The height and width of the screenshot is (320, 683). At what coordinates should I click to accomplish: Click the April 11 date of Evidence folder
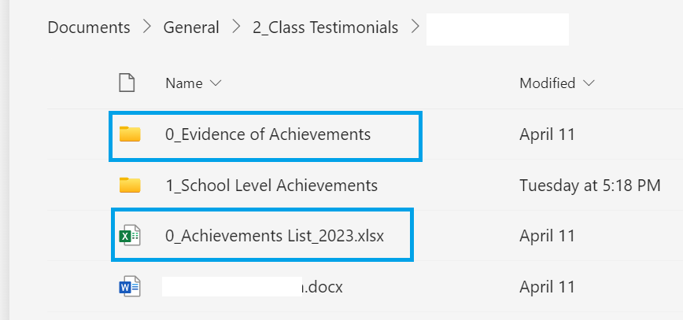pyautogui.click(x=547, y=134)
